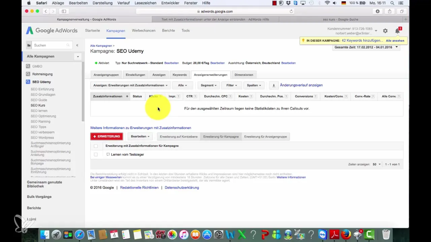Switch to the Dimensionen tab
This screenshot has width=431, height=242.
[244, 75]
